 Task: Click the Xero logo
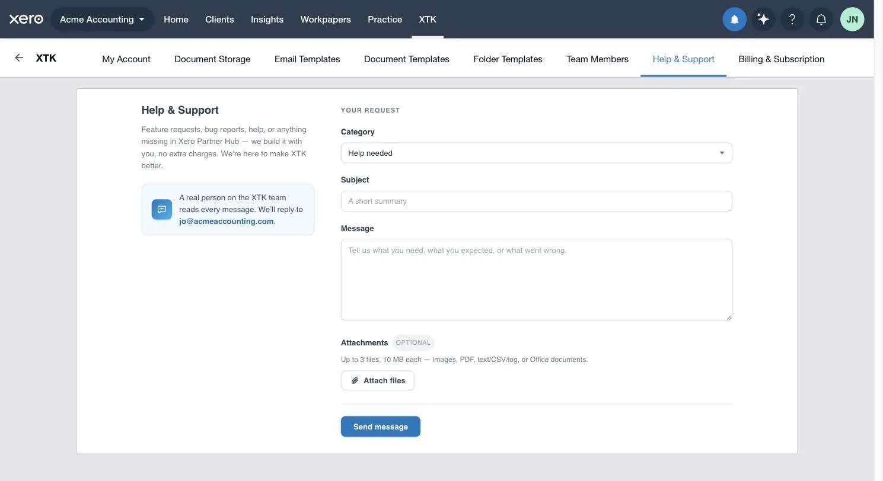pos(26,19)
